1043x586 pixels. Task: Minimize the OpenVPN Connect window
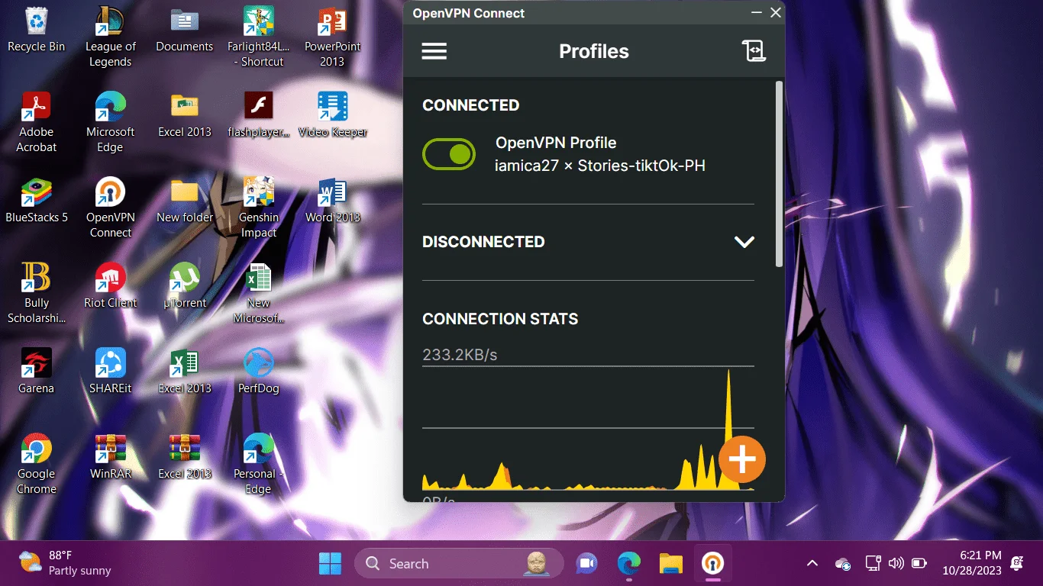point(757,13)
